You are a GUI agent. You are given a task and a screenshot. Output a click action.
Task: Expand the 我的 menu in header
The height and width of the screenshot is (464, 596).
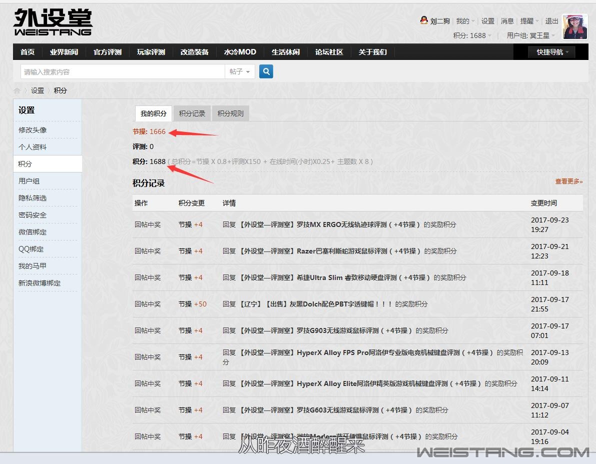(x=465, y=21)
